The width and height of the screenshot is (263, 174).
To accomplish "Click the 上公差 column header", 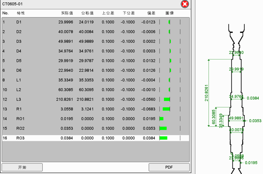I will coord(108,13).
